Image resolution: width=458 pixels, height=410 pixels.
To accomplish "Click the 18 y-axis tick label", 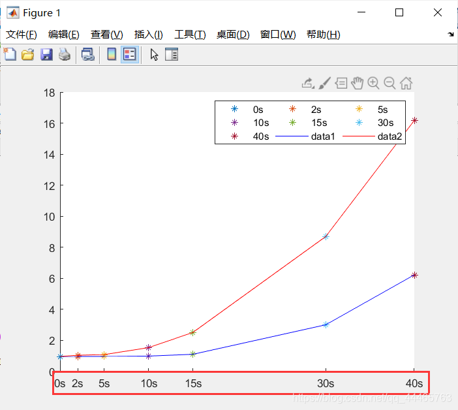I will click(x=50, y=93).
